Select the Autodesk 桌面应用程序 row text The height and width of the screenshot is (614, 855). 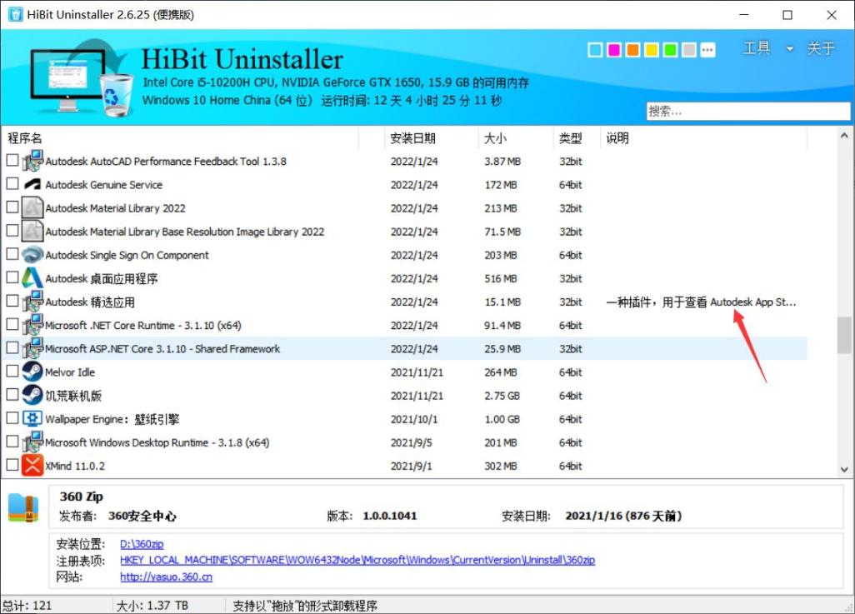pyautogui.click(x=102, y=278)
